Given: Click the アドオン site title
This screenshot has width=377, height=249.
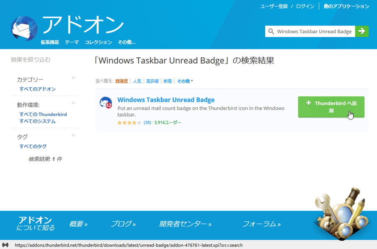Looking at the screenshot, I should [x=83, y=25].
